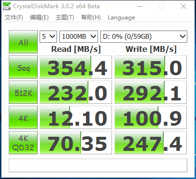Screen dimensions: 196x179
Task: Click the Write [MB/s] column header
Action: pyautogui.click(x=151, y=49)
